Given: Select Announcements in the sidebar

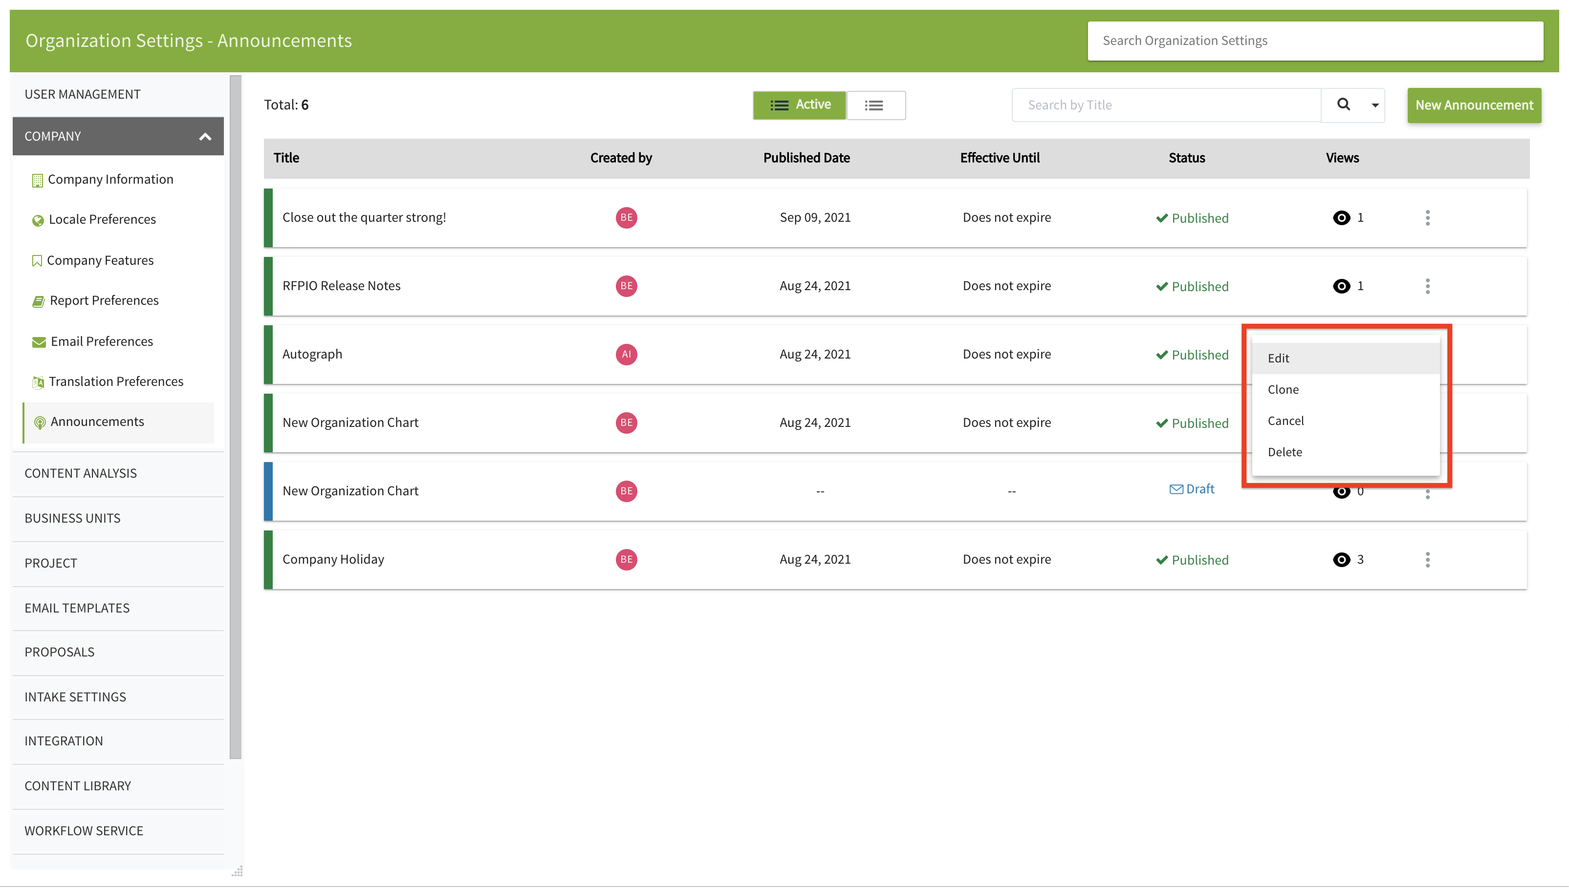Looking at the screenshot, I should [x=118, y=422].
